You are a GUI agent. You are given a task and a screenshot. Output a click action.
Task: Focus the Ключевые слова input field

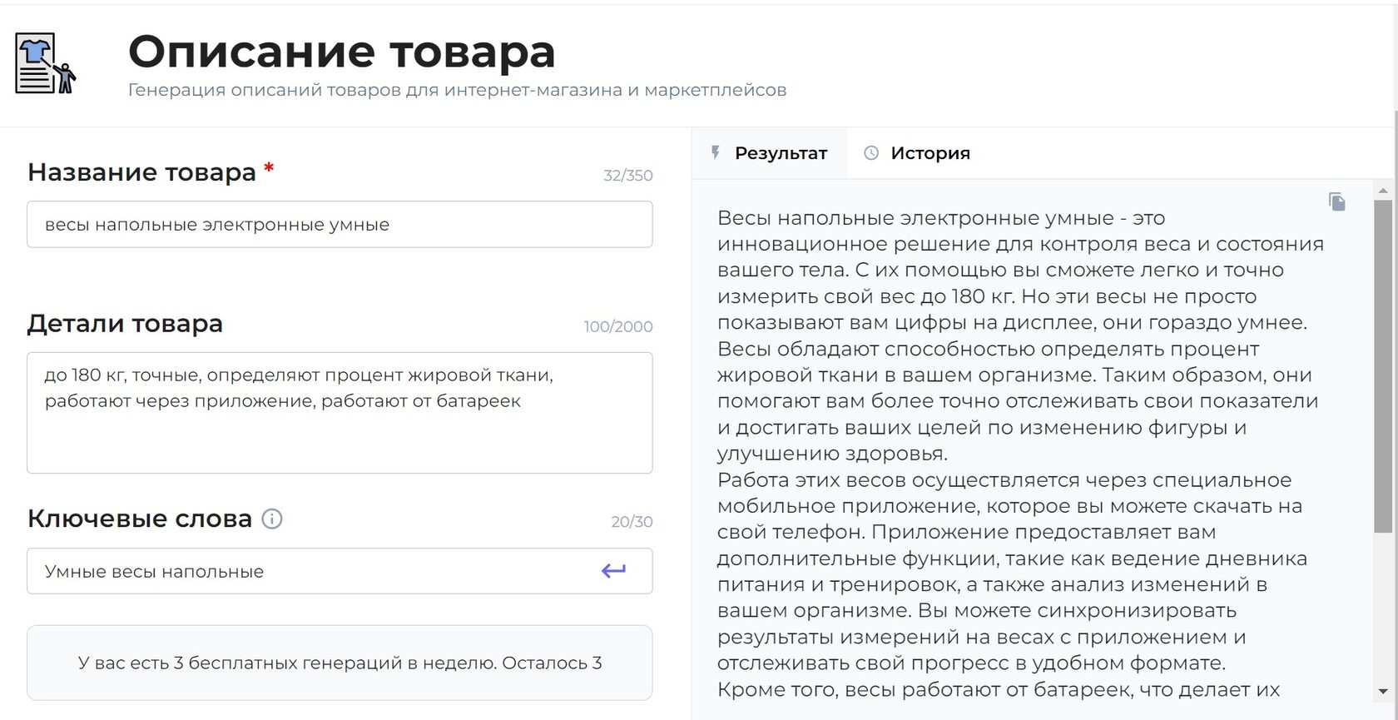[340, 571]
